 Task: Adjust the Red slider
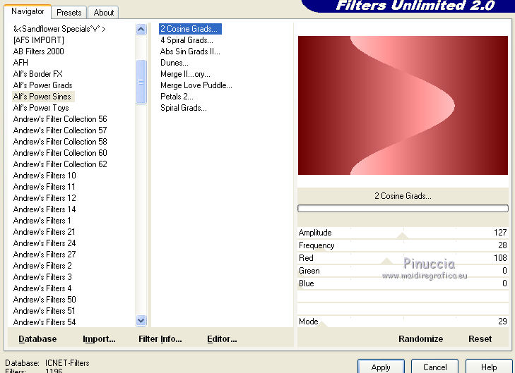click(x=403, y=258)
